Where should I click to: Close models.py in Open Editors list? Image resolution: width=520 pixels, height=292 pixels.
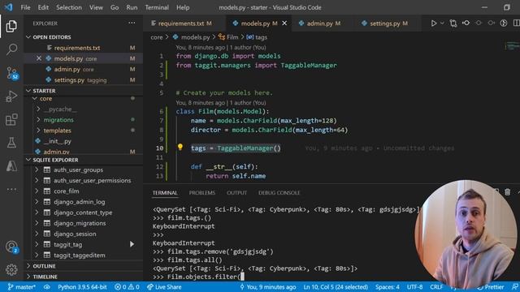coord(39,58)
